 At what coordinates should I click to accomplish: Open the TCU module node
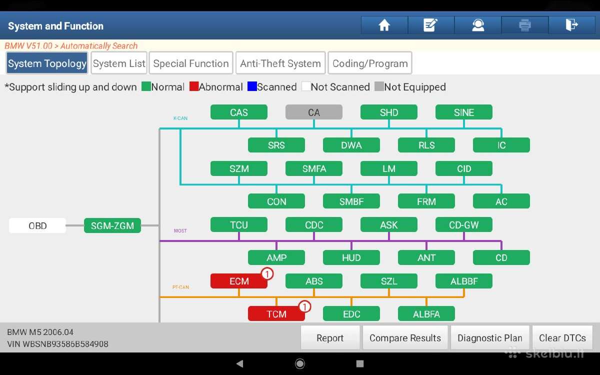coord(239,224)
